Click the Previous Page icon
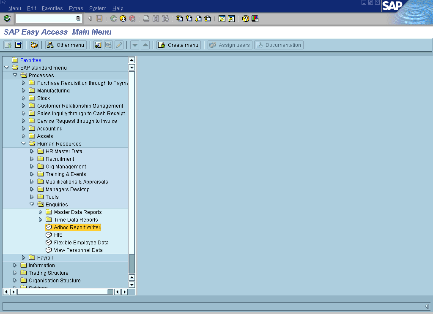This screenshot has height=314, width=433. [x=189, y=19]
